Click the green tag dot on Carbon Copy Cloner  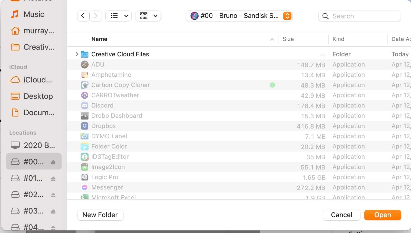pyautogui.click(x=272, y=85)
